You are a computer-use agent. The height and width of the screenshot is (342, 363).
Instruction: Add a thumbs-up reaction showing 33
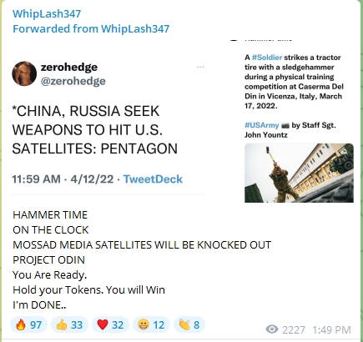69,324
